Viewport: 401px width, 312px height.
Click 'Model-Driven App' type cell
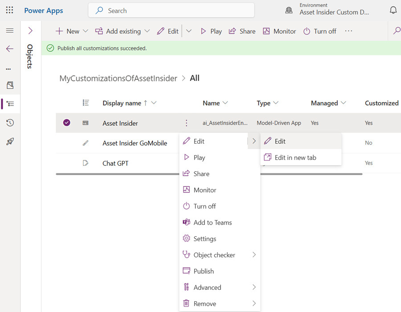pyautogui.click(x=279, y=123)
